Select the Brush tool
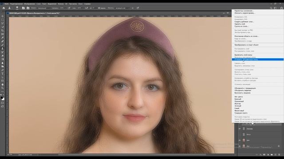Image resolution: width=284 pixels, height=159 pixels. (3, 45)
